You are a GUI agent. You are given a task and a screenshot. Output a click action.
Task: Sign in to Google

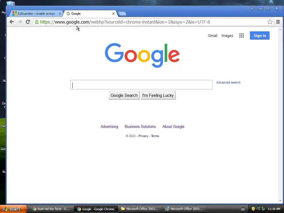click(260, 35)
